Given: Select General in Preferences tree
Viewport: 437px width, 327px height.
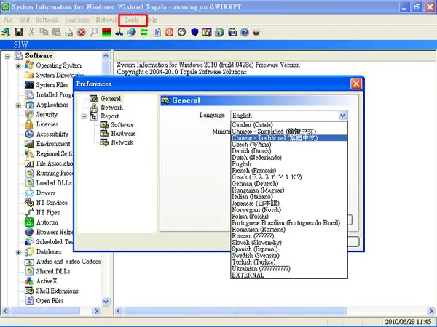Looking at the screenshot, I should tap(111, 98).
